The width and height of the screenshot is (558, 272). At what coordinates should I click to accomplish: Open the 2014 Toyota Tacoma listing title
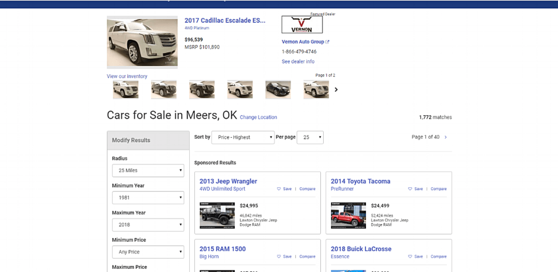pos(360,181)
